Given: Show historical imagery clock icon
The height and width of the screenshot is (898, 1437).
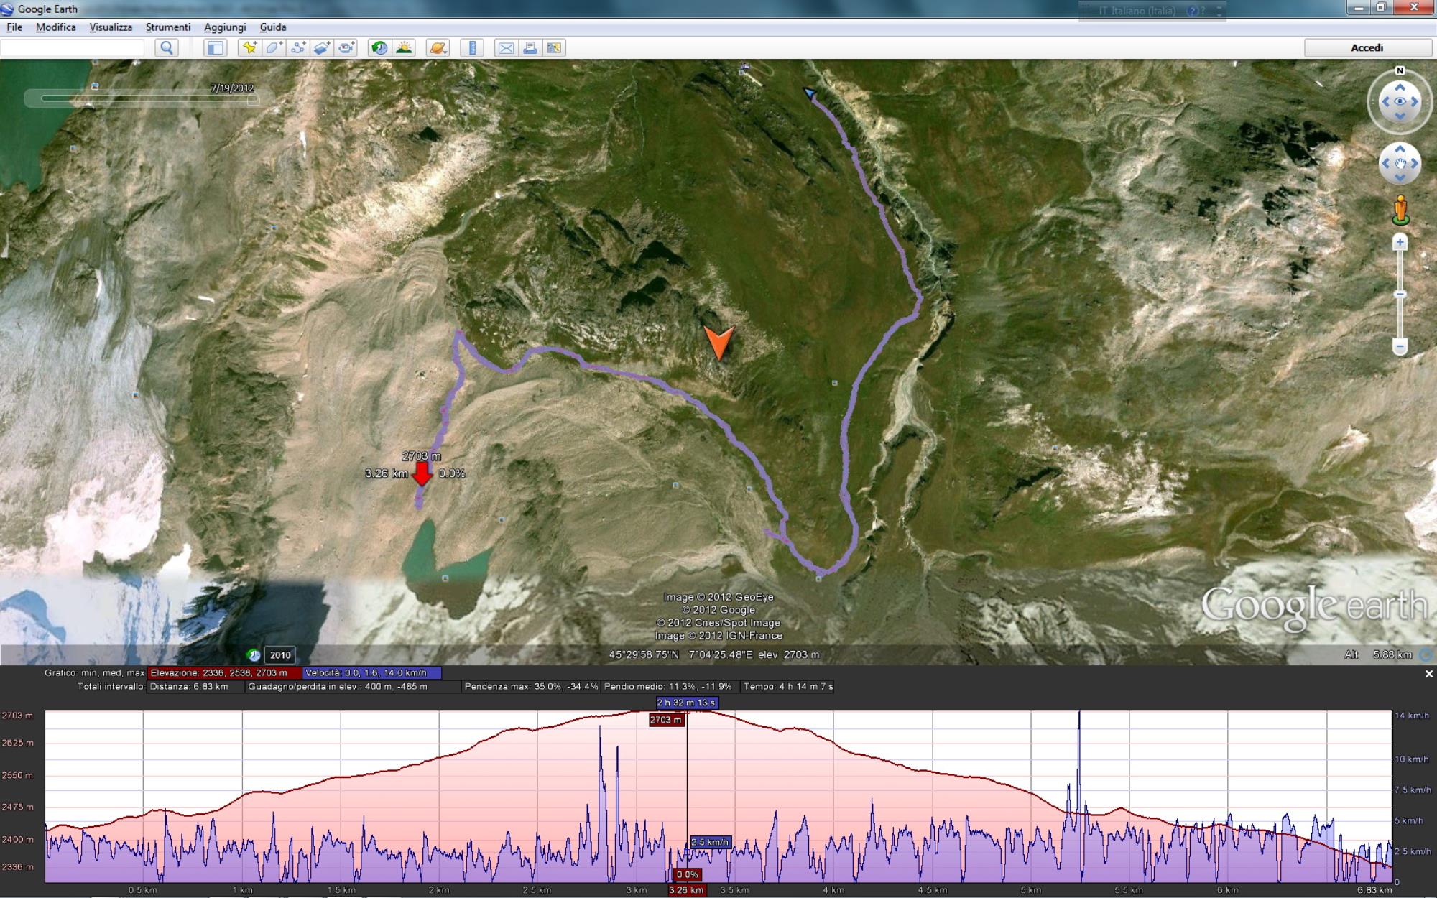Looking at the screenshot, I should 379,48.
